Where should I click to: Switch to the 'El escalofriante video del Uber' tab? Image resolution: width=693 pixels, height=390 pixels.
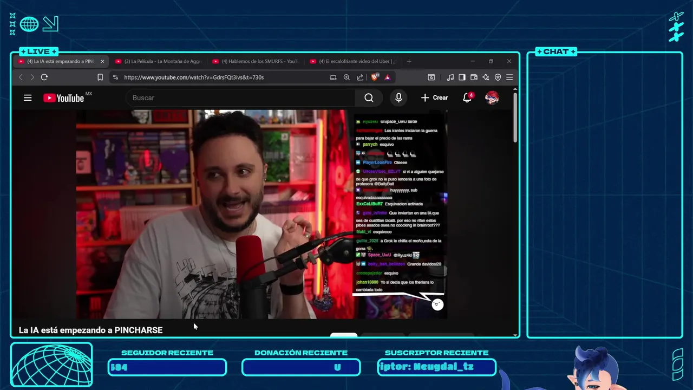pos(353,62)
